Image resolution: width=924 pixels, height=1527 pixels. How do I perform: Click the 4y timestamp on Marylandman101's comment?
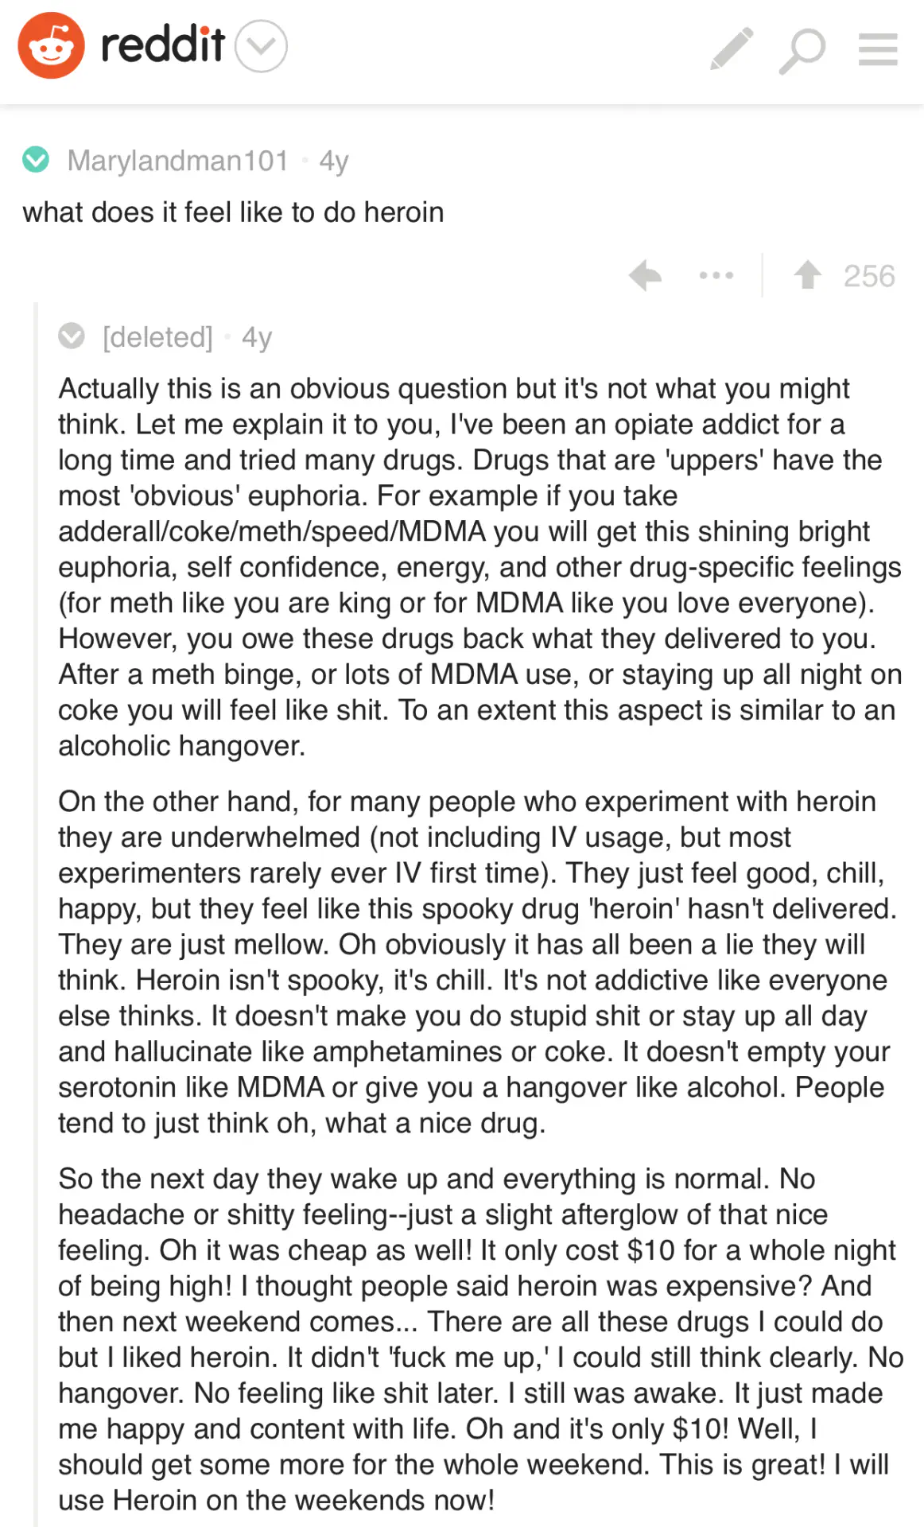coord(334,161)
